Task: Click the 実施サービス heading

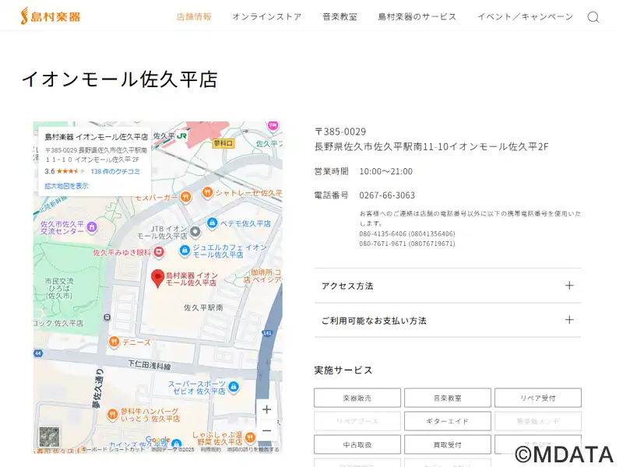Action: pos(343,370)
